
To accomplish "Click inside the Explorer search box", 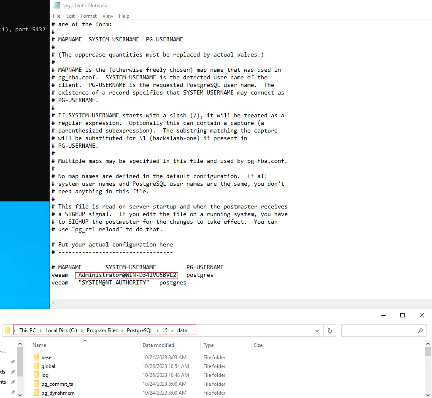I will tap(380, 330).
